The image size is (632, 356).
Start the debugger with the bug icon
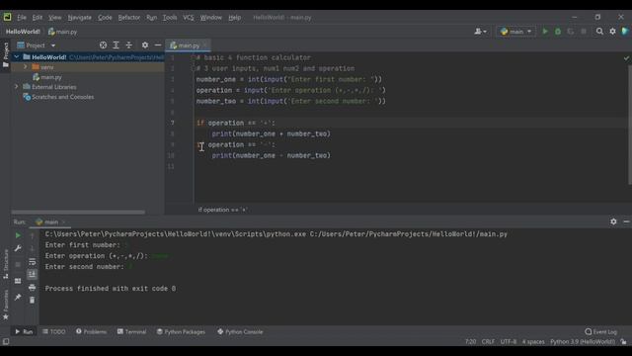(558, 32)
